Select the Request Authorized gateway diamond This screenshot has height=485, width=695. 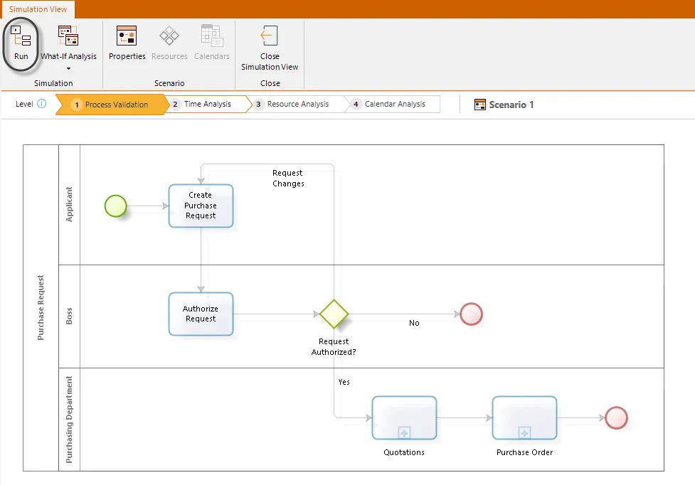pyautogui.click(x=334, y=314)
